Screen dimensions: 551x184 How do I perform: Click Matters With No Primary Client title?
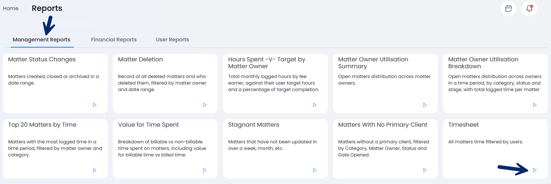click(x=383, y=125)
